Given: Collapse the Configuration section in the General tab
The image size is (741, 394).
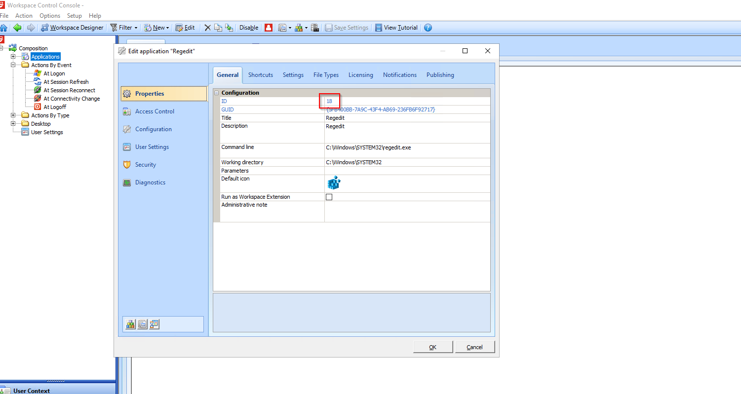Looking at the screenshot, I should pos(216,92).
